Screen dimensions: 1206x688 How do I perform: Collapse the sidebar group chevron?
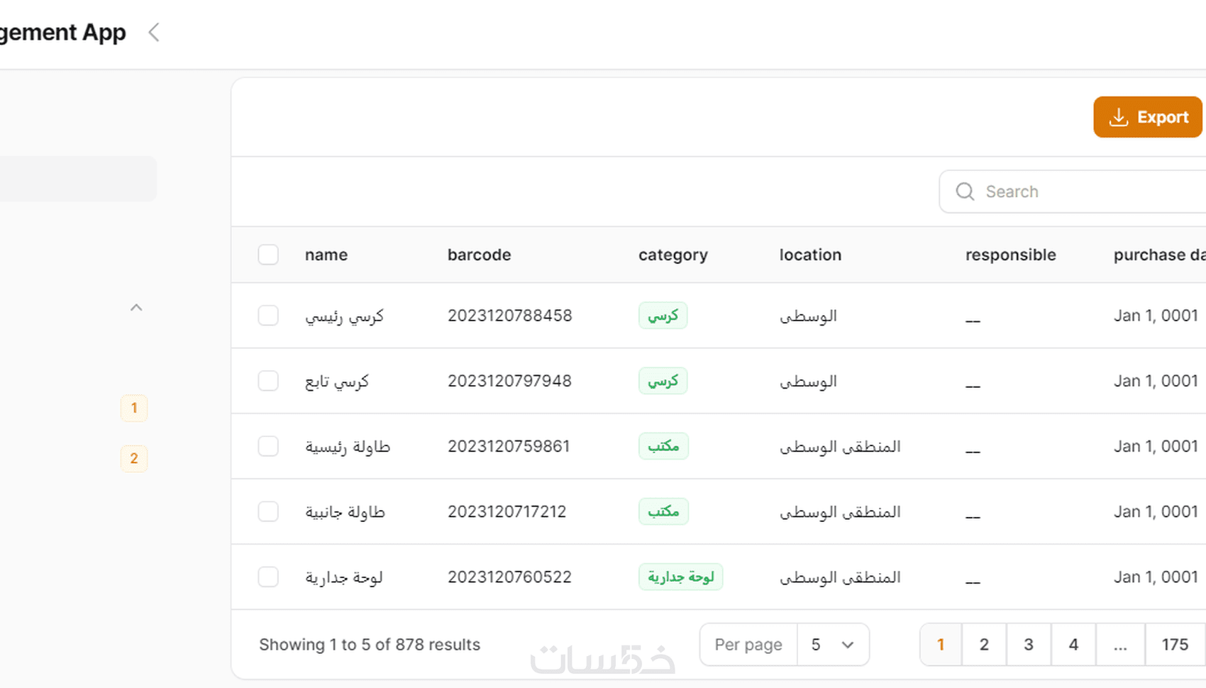[x=136, y=307]
